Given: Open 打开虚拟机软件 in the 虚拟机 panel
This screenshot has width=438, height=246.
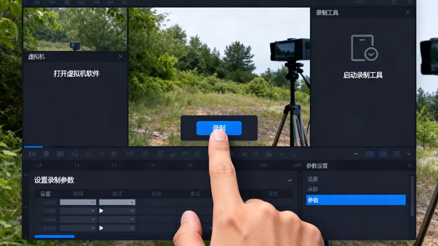Looking at the screenshot, I should tap(76, 73).
